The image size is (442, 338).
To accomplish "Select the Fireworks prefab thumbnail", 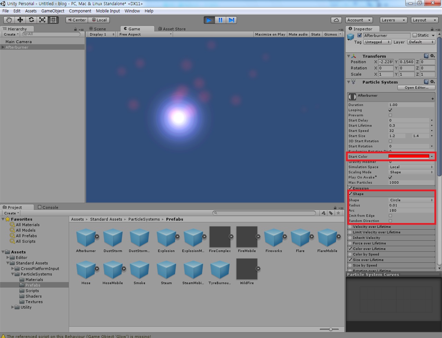I will tap(274, 238).
